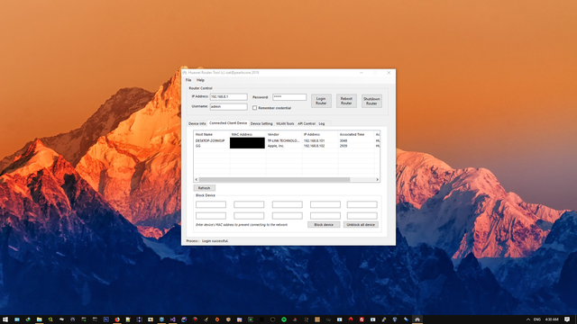Sort by the Vendor column header

click(284, 134)
